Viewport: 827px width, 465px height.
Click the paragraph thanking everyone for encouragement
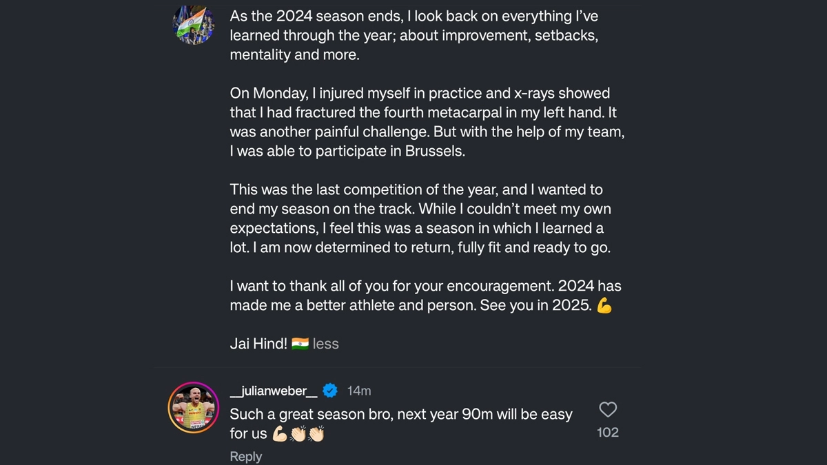pos(420,296)
